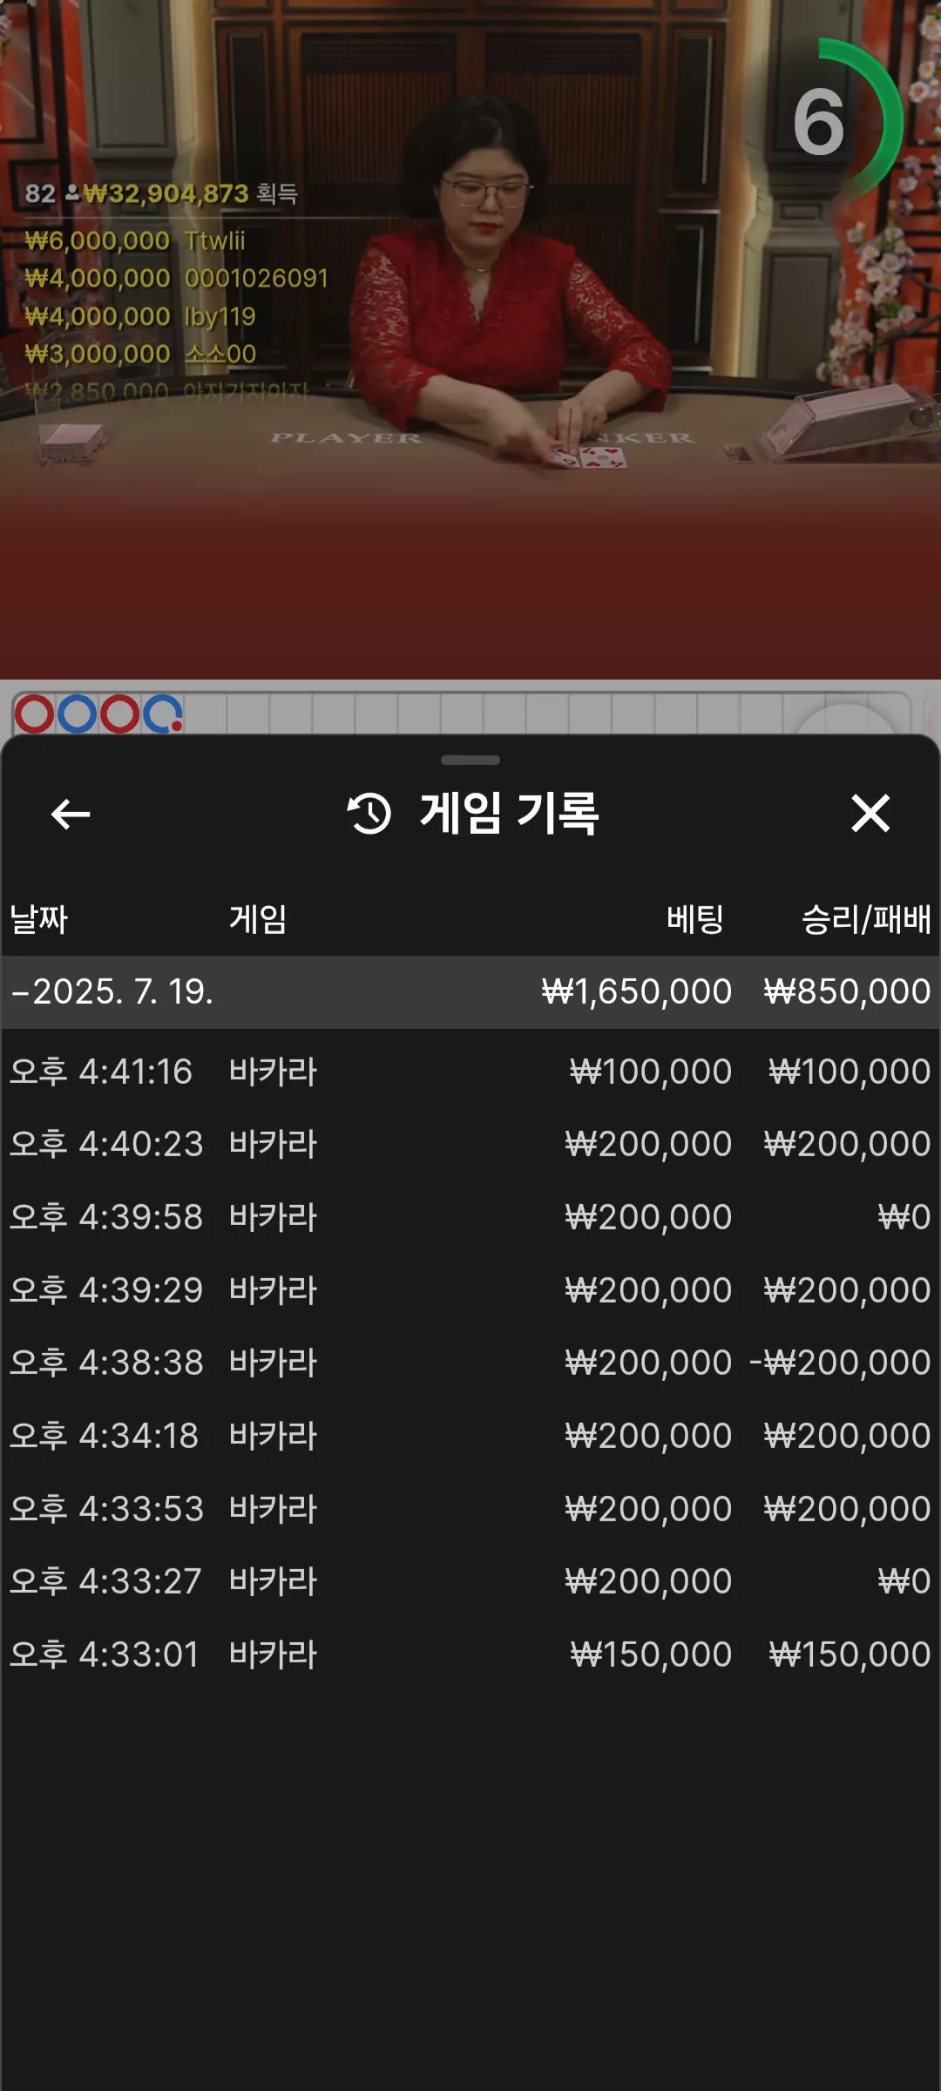Open the 오후 4:41:16 baccarat record
Screen dimensions: 941x2091
tap(470, 1072)
